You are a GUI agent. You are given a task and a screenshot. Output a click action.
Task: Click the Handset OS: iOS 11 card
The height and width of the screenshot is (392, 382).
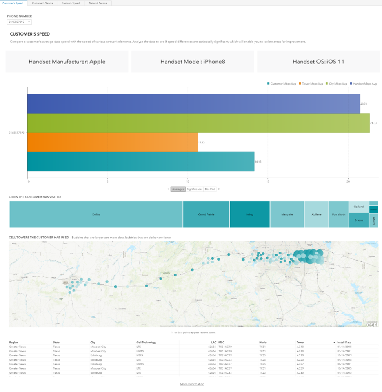[319, 62]
